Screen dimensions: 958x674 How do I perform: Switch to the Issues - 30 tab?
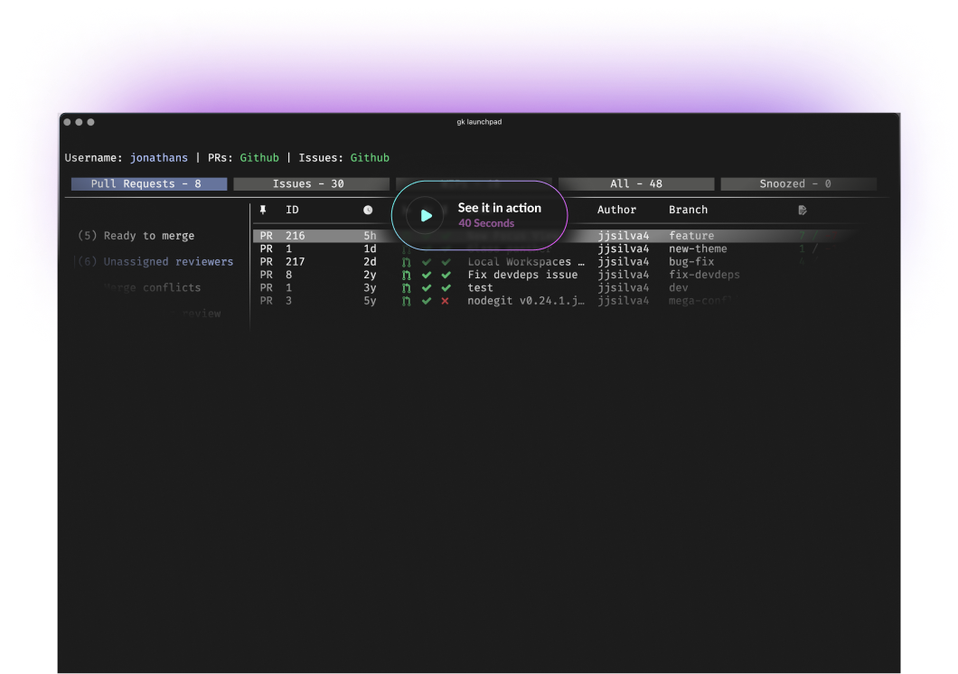pyautogui.click(x=311, y=183)
